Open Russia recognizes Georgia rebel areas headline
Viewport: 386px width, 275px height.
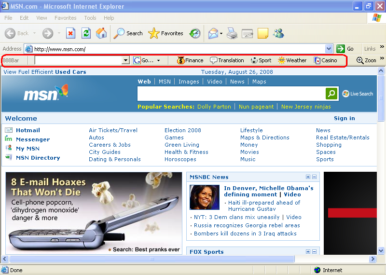[247, 225]
